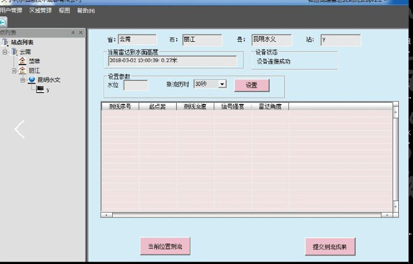Click the globe icon next to 昆明水文
This screenshot has height=264, width=413.
click(32, 80)
